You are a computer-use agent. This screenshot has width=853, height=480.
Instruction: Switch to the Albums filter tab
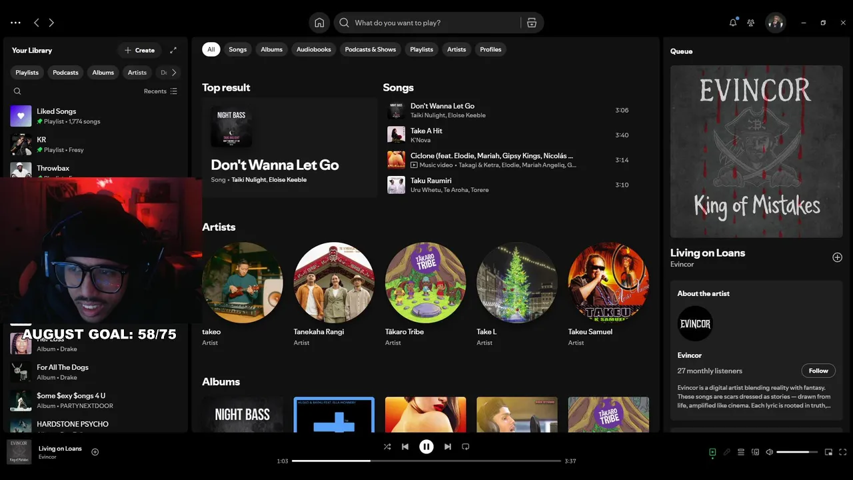(x=272, y=49)
